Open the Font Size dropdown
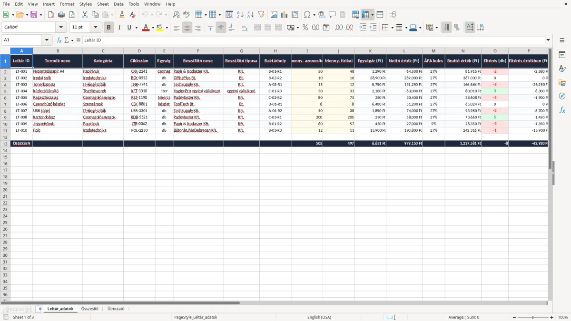Image resolution: width=571 pixels, height=321 pixels. [x=96, y=28]
